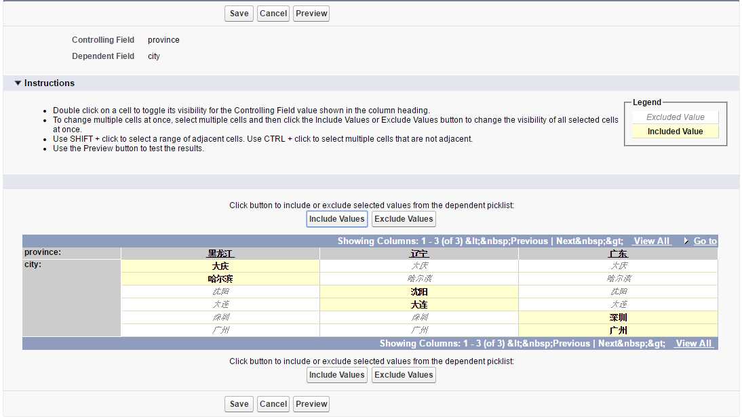Image resolution: width=742 pixels, height=417 pixels.
Task: Click the Preview button above Controlling Field
Action: [x=311, y=14]
